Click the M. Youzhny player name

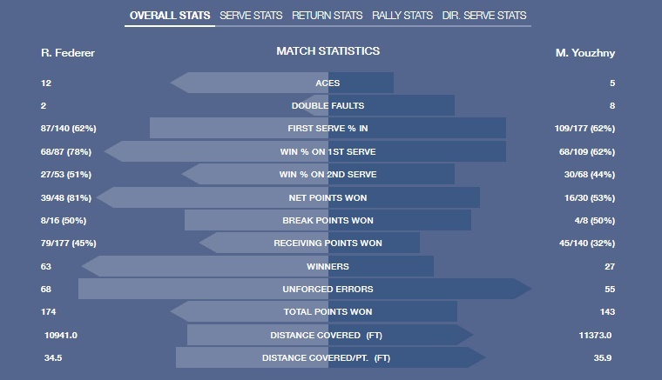[x=585, y=53]
